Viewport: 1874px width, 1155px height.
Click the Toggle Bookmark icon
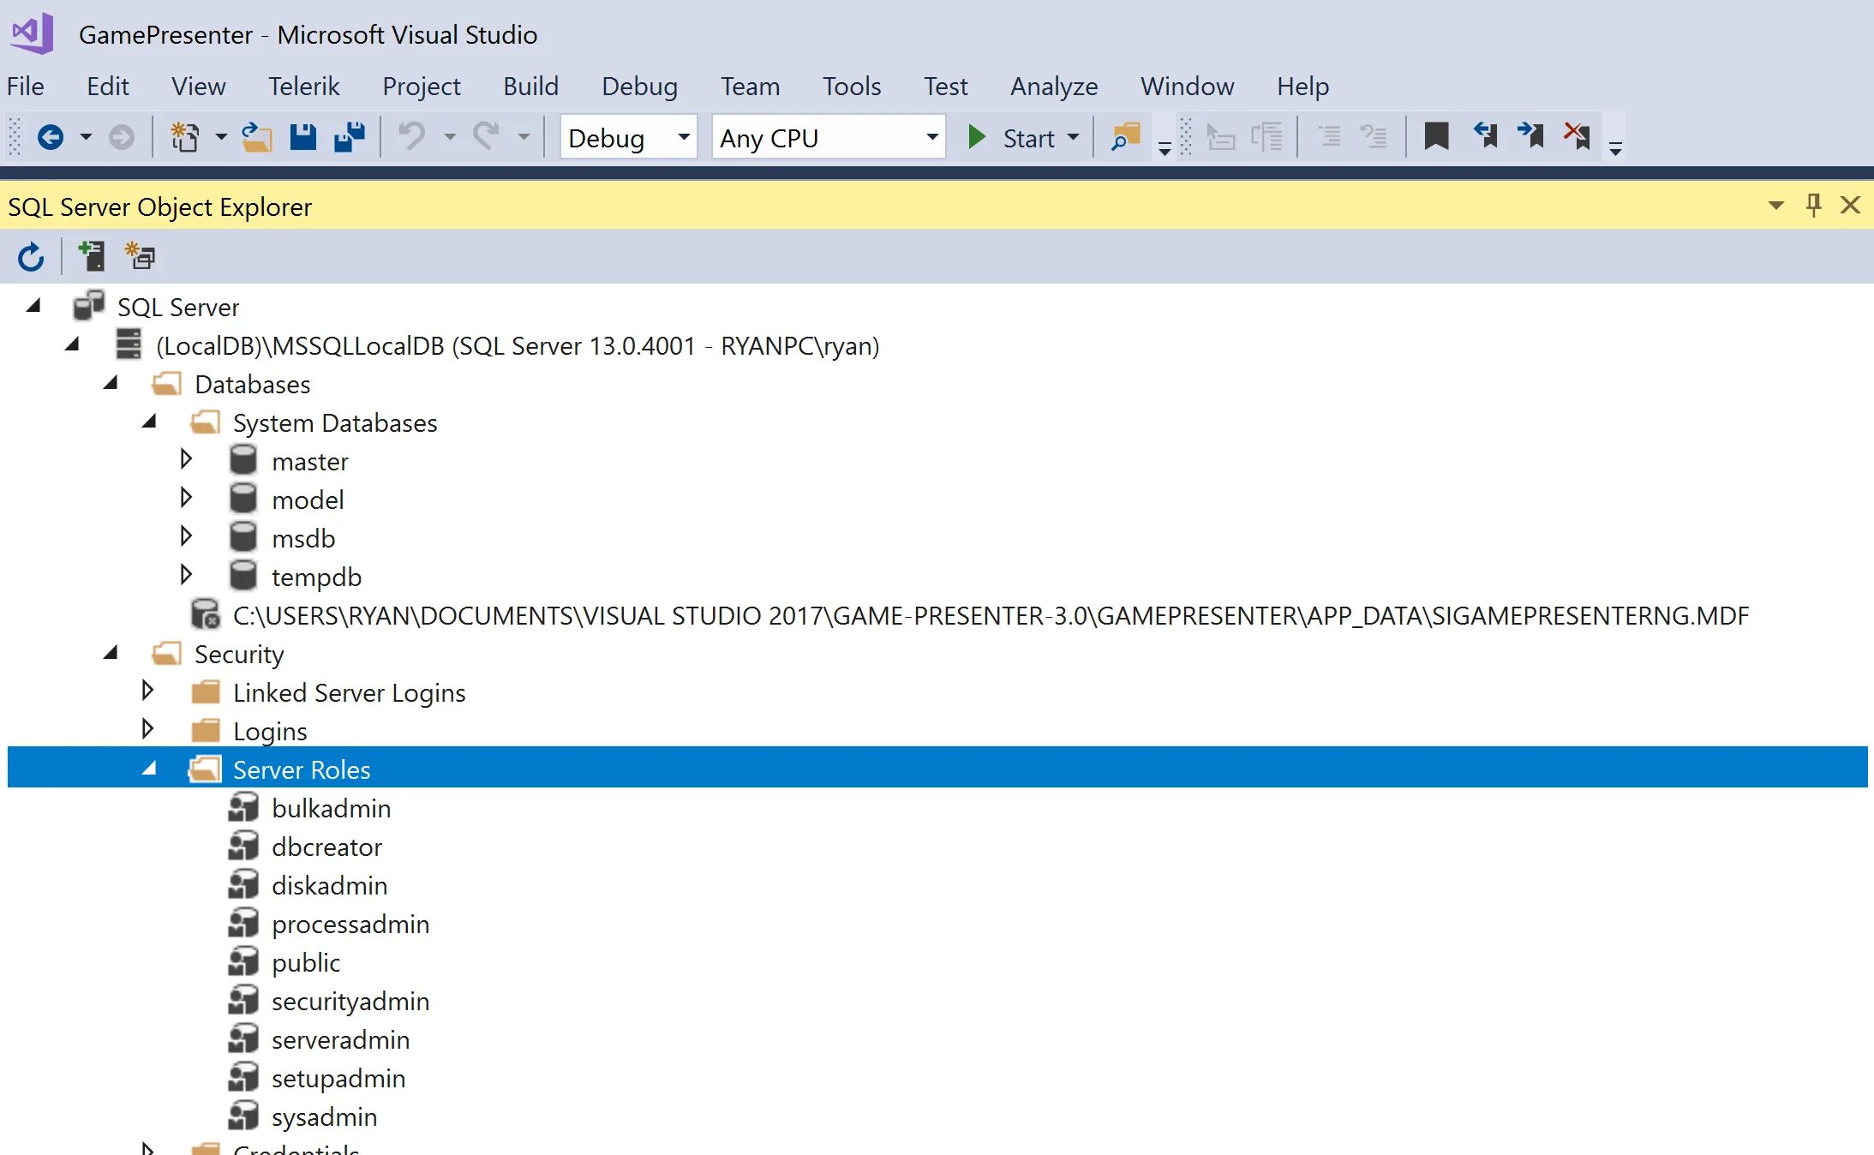pos(1436,136)
